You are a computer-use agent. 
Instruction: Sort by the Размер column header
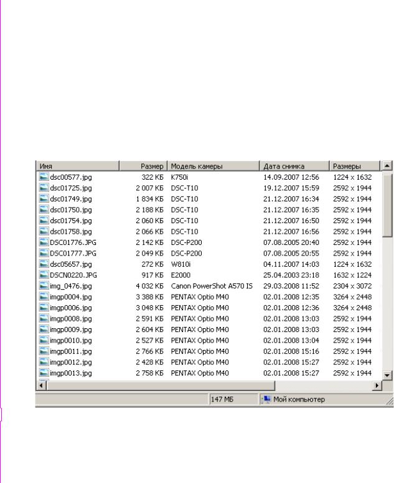[143, 166]
